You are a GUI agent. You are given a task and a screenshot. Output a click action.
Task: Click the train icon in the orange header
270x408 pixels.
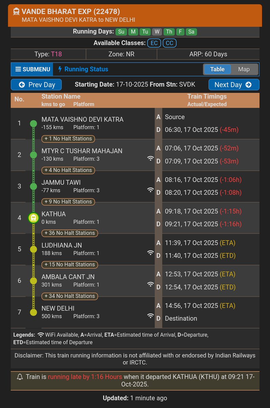pyautogui.click(x=16, y=12)
